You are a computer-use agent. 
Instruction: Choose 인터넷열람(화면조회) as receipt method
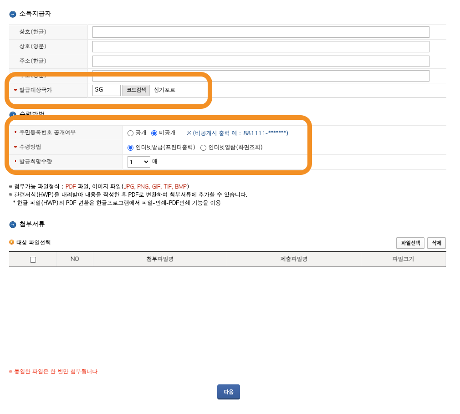click(203, 147)
